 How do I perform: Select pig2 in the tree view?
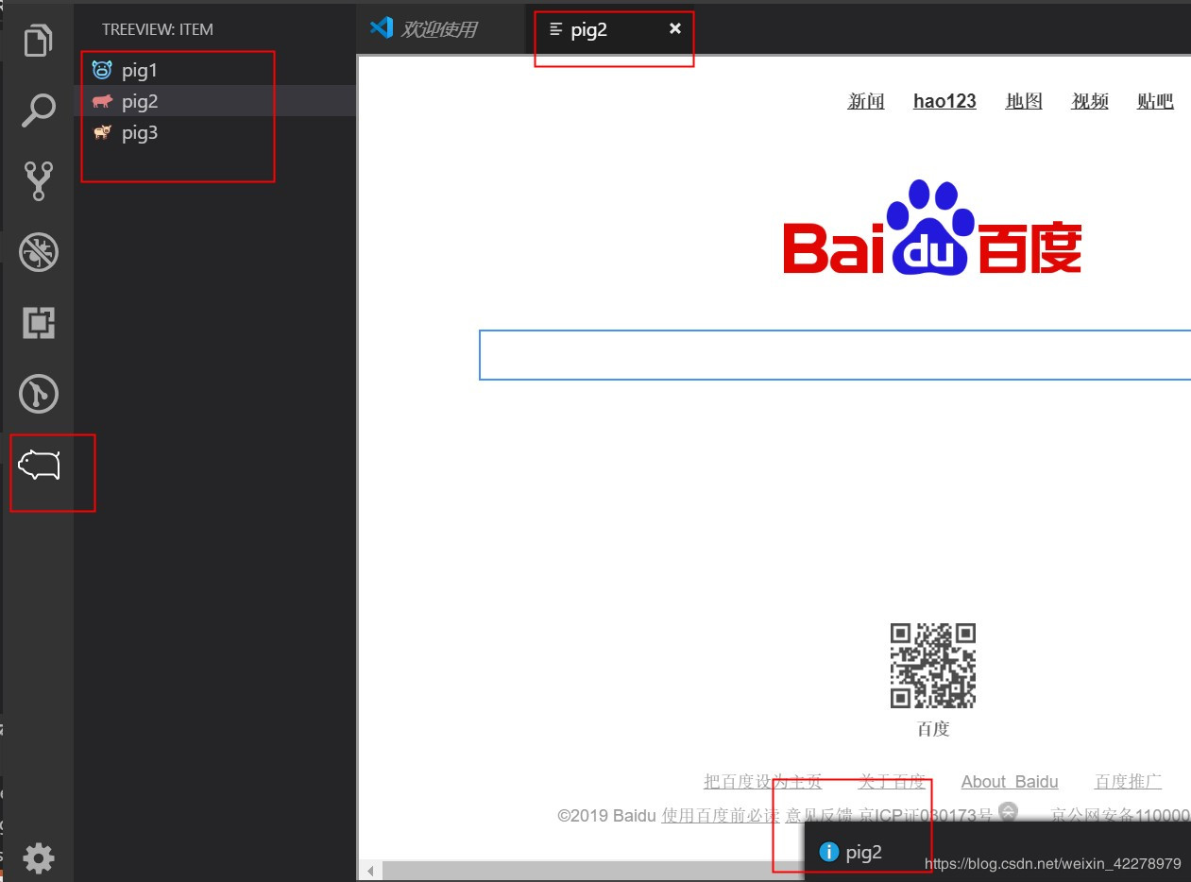[x=215, y=101]
